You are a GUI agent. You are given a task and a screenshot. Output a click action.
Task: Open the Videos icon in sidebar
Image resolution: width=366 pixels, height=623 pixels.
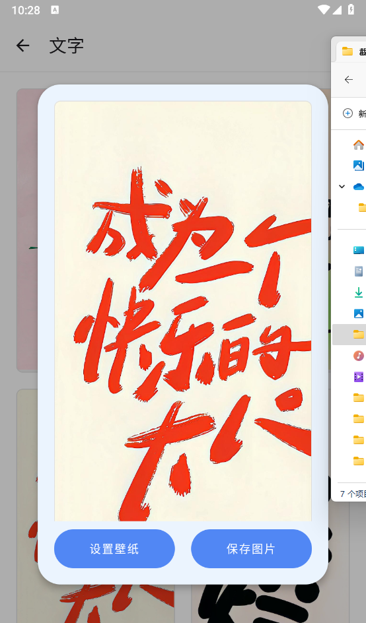coord(359,377)
